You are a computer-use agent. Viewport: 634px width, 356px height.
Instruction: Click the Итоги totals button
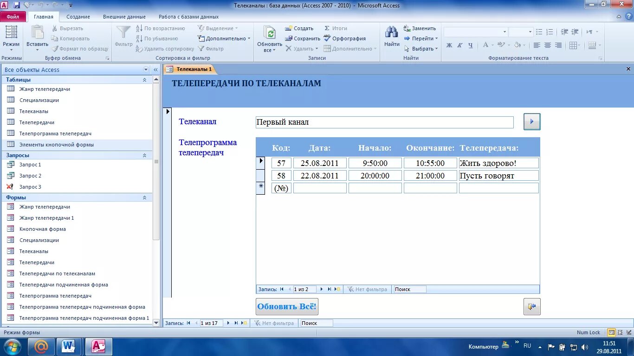pyautogui.click(x=336, y=28)
